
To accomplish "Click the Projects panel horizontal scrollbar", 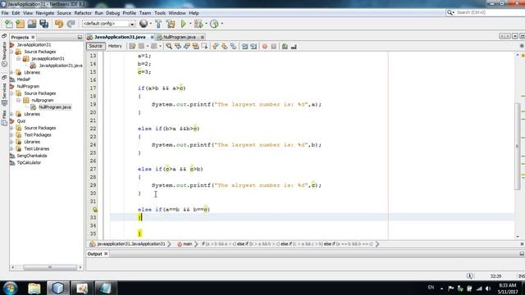I will 50,267.
